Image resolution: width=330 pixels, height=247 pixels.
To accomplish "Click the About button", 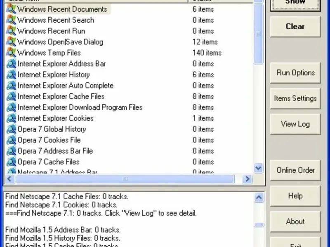I will coord(295,221).
